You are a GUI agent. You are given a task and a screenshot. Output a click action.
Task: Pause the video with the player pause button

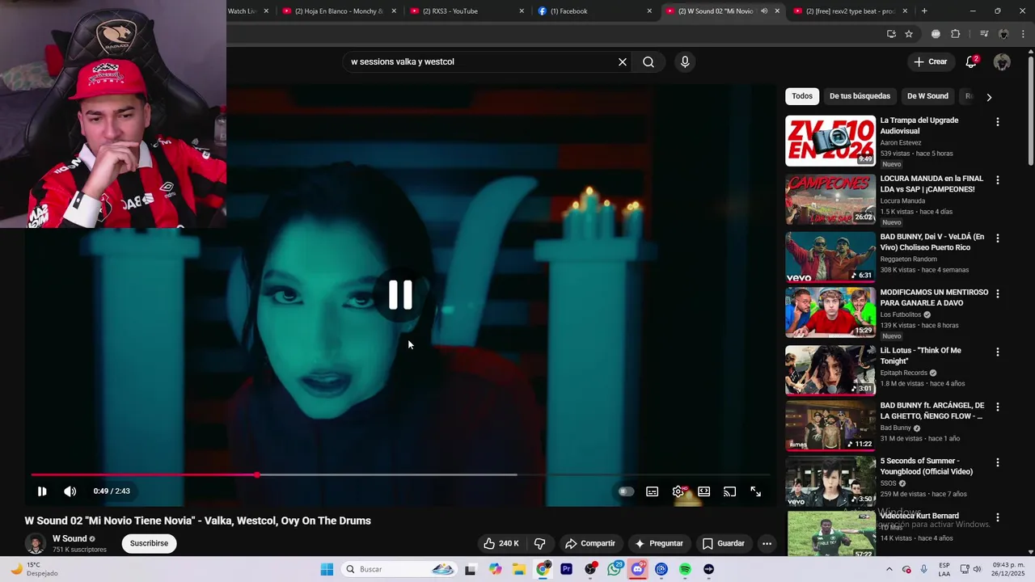point(42,491)
